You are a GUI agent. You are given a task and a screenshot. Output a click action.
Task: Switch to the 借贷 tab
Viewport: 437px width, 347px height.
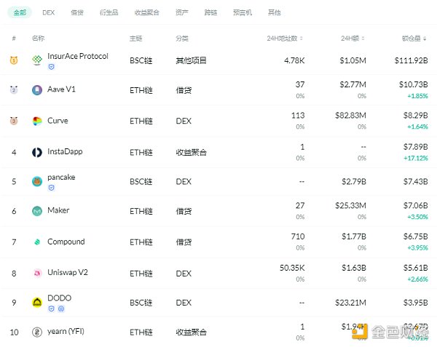click(x=77, y=12)
